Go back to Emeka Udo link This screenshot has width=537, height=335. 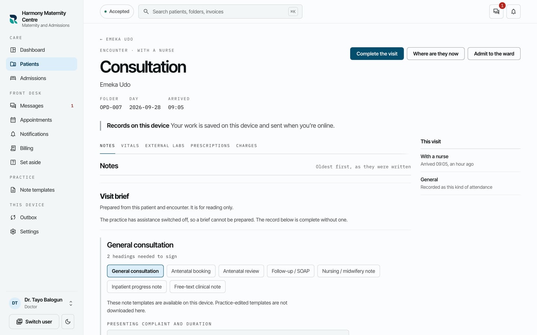coord(116,39)
